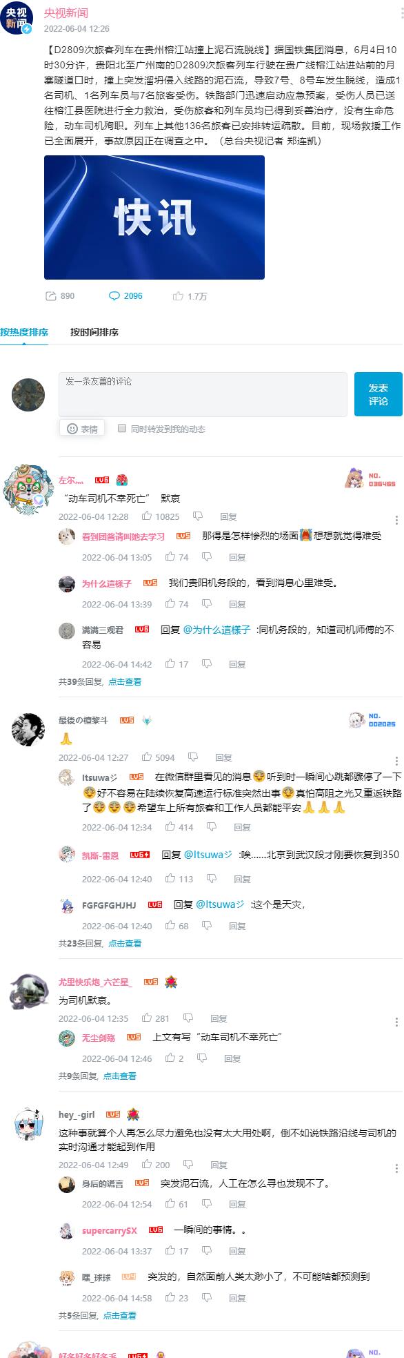Open three-dot menu on the first comment
Screen dimensions: 404x1358
pos(396,519)
